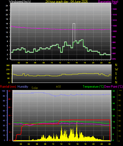Click the 100 value on blue humidity axis
Image resolution: width=123 pixels, height=146 pixels.
click(x=3, y=91)
